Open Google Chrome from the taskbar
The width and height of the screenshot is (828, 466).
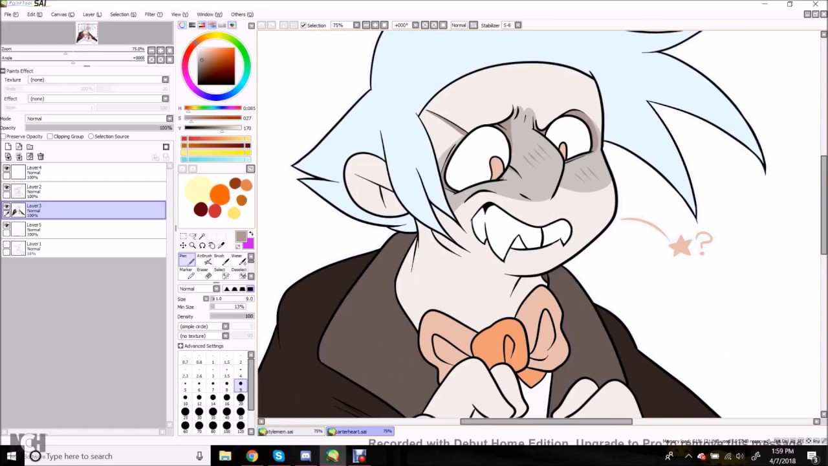[252, 456]
